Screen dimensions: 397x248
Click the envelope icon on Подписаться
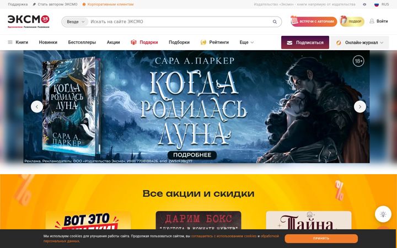point(289,43)
